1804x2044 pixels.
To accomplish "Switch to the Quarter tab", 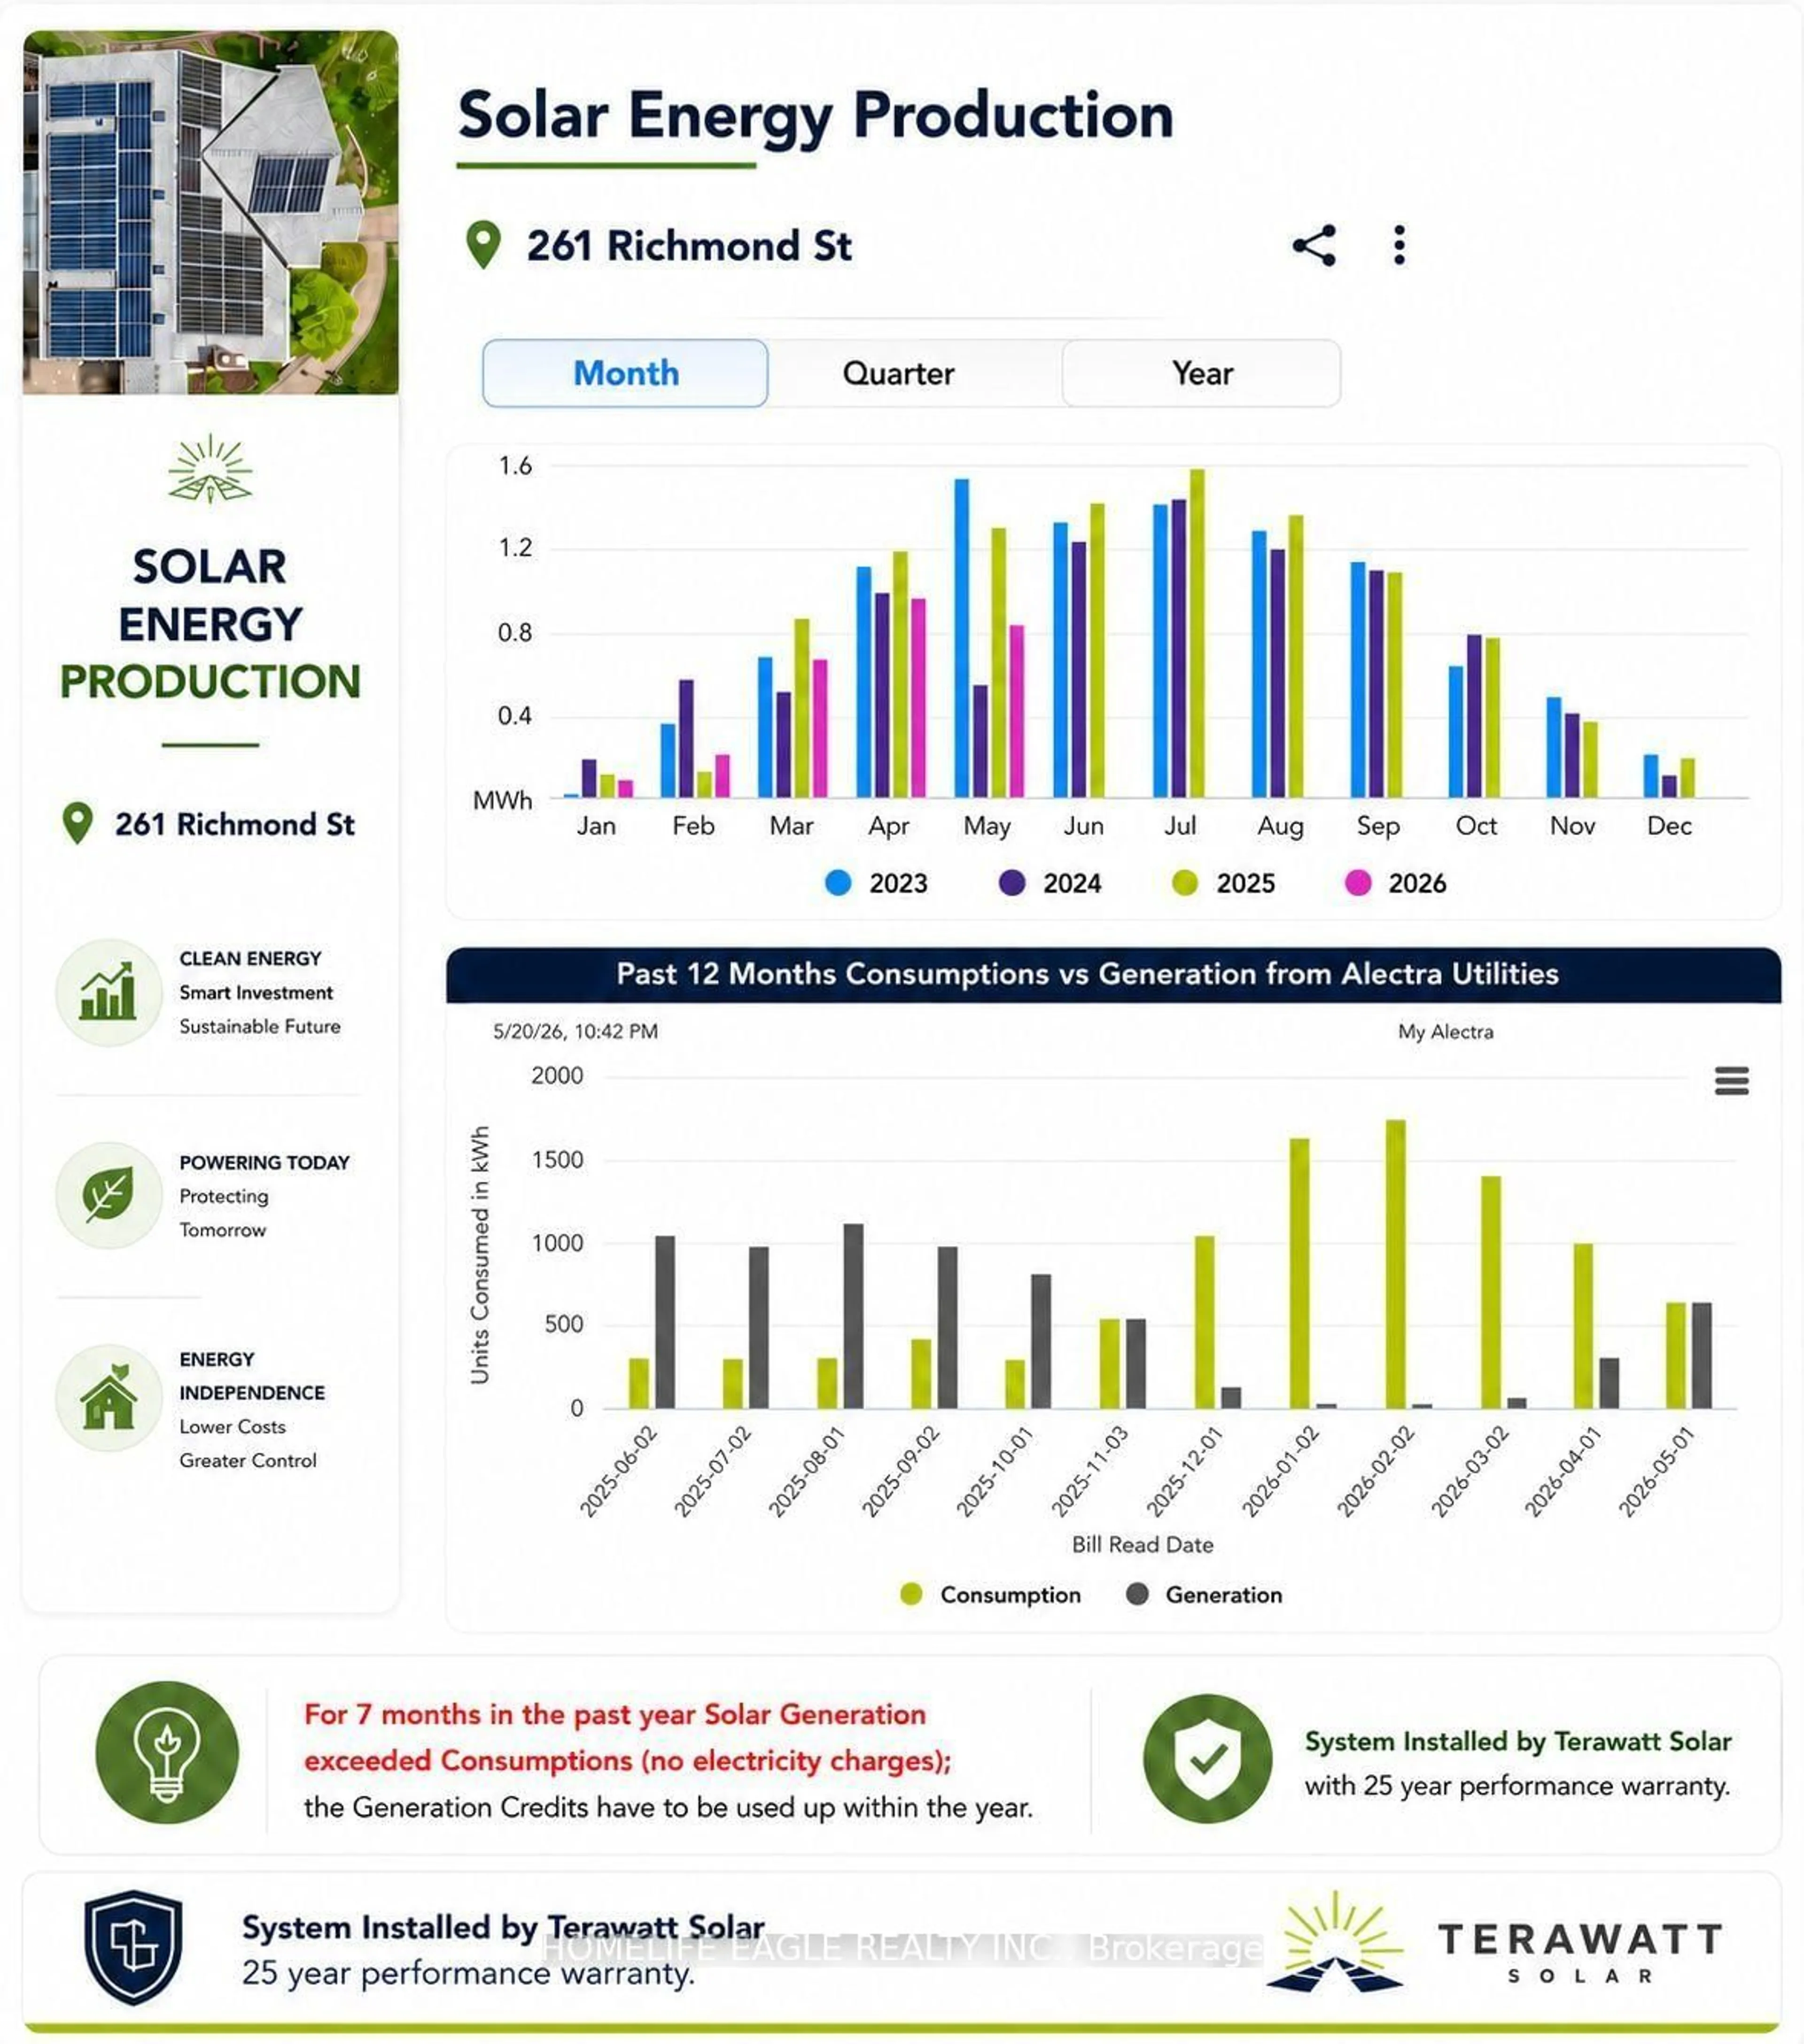I will [898, 373].
